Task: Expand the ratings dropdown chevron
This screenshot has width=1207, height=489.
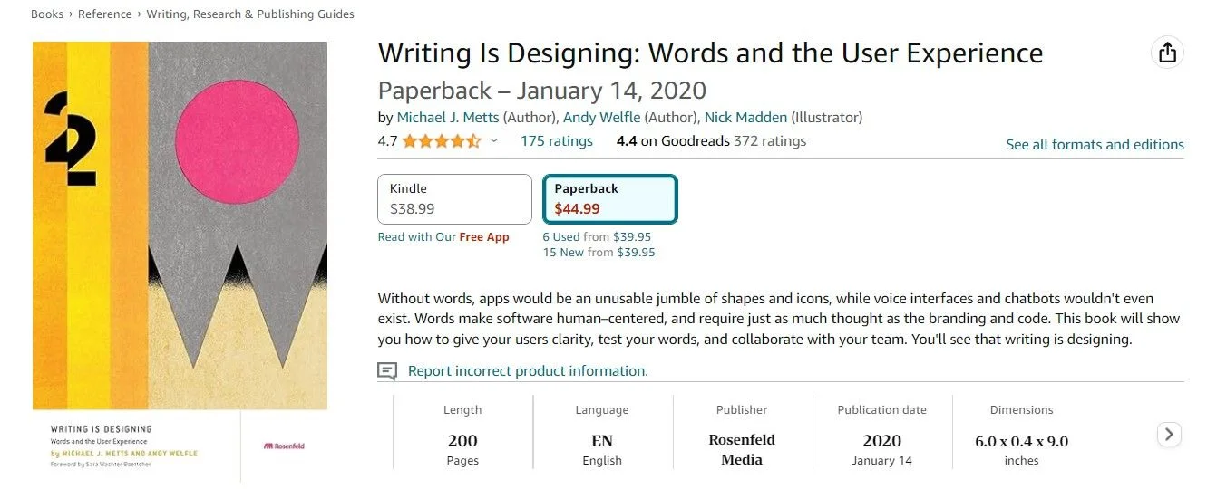Action: (x=494, y=141)
